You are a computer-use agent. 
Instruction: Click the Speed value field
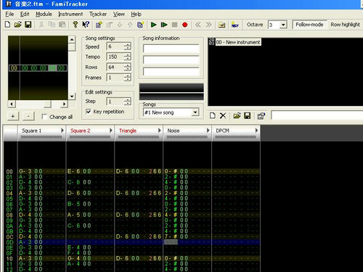115,46
